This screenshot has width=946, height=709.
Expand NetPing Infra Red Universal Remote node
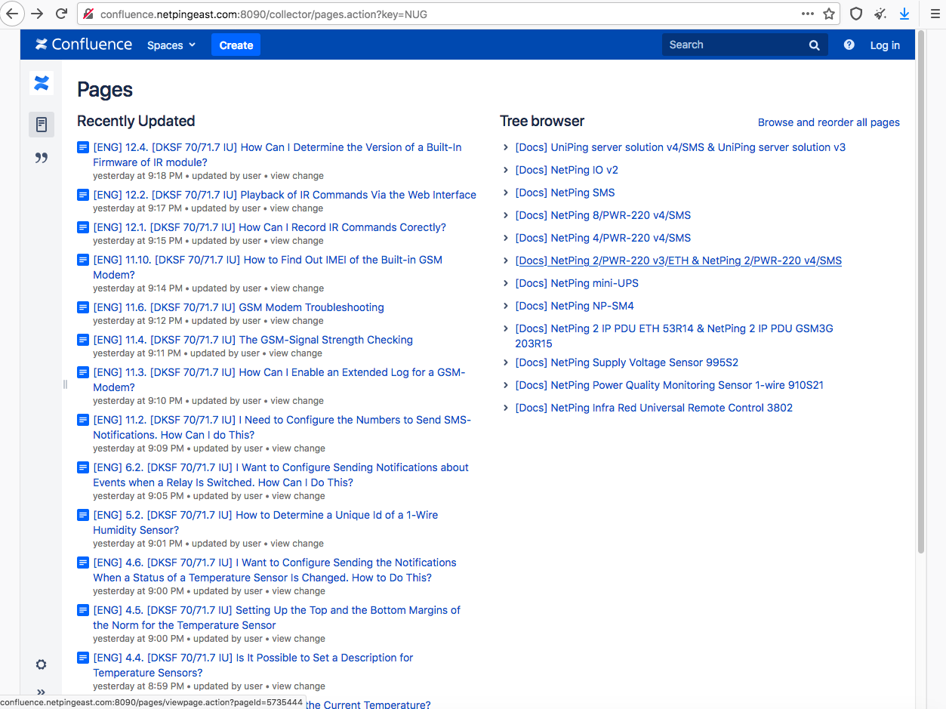pyautogui.click(x=506, y=408)
